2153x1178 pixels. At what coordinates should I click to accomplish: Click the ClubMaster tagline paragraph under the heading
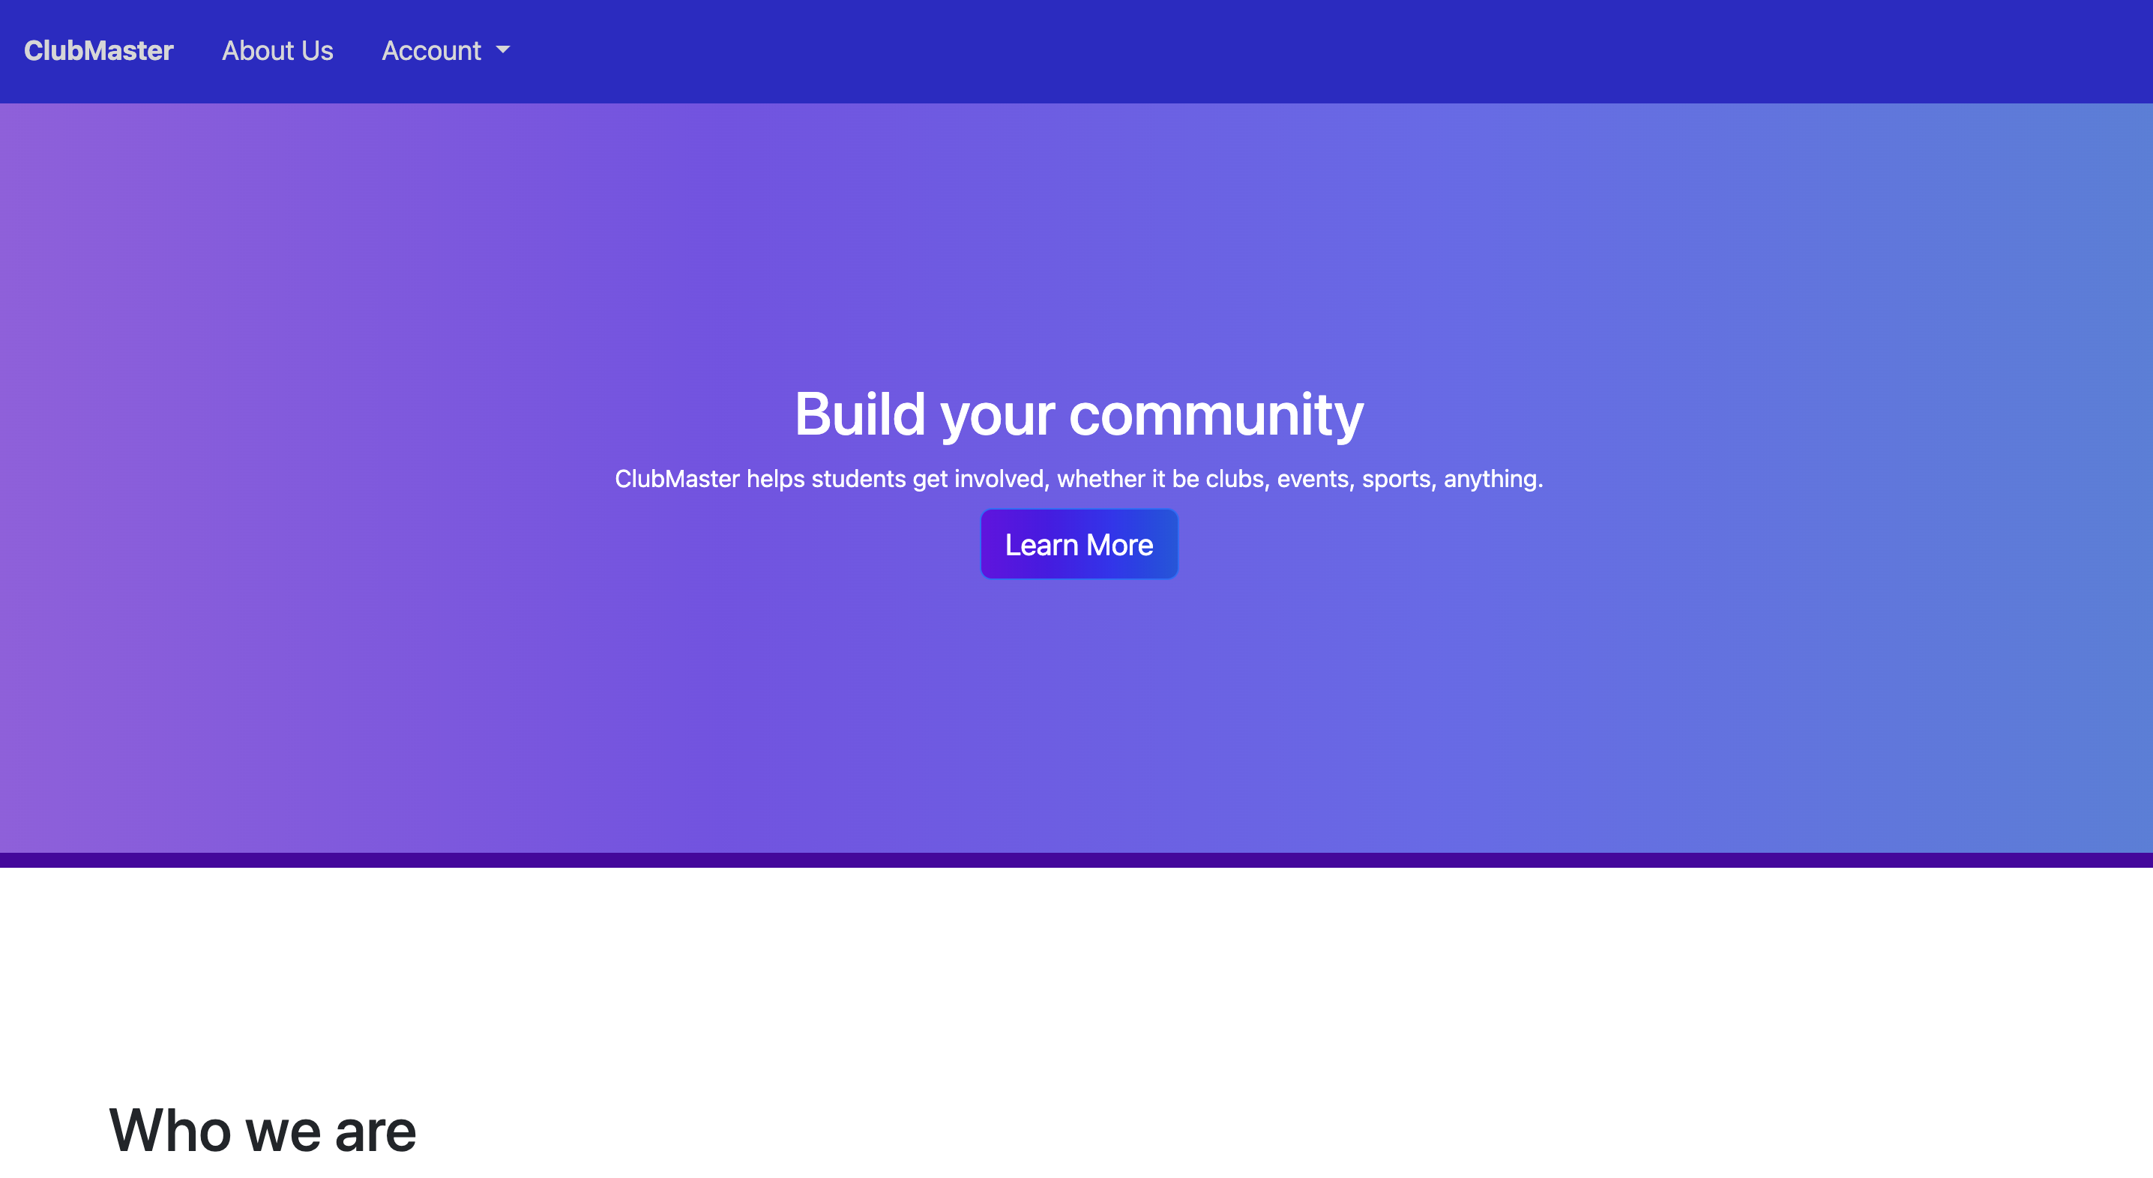(1078, 479)
